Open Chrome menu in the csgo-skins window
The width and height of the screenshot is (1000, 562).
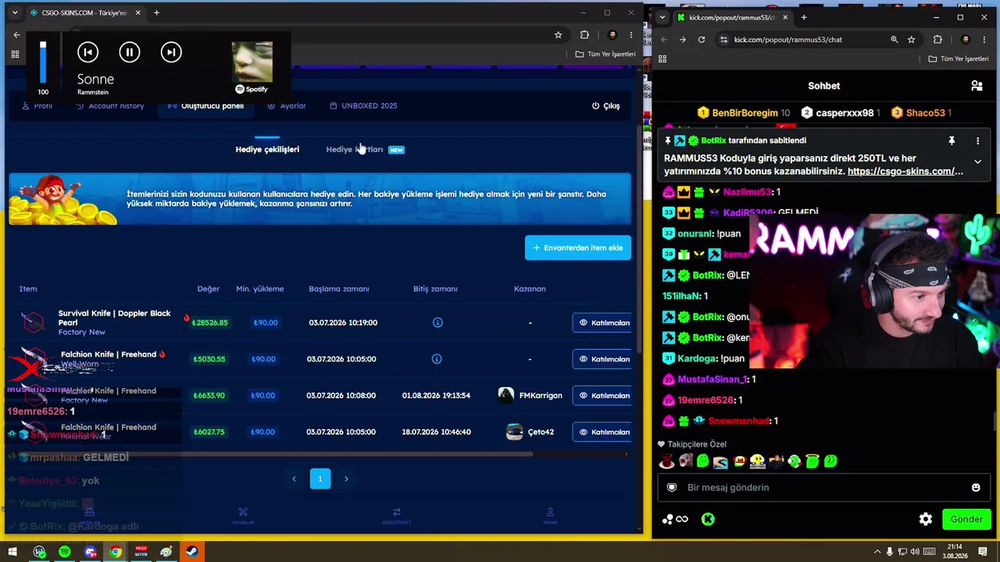pyautogui.click(x=631, y=35)
